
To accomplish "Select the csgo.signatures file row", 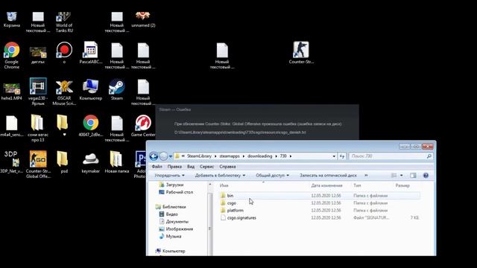I will [x=320, y=218].
